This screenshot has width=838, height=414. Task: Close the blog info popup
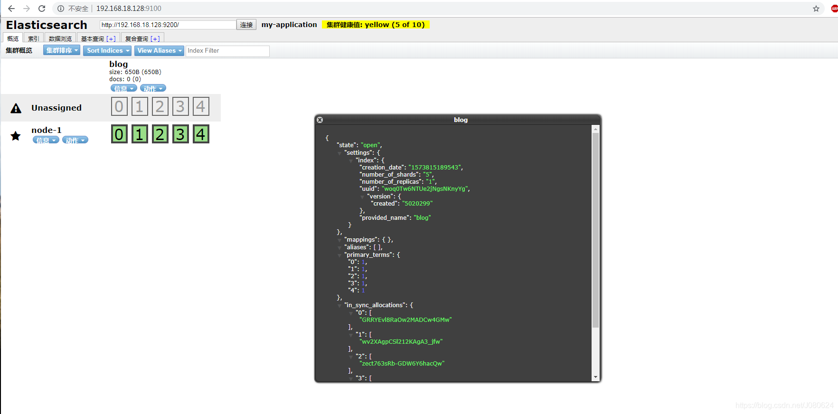[320, 120]
